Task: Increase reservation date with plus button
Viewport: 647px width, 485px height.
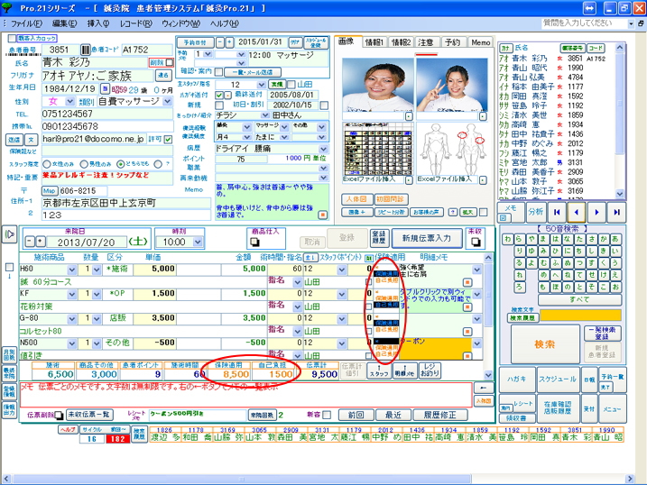Action: point(229,42)
